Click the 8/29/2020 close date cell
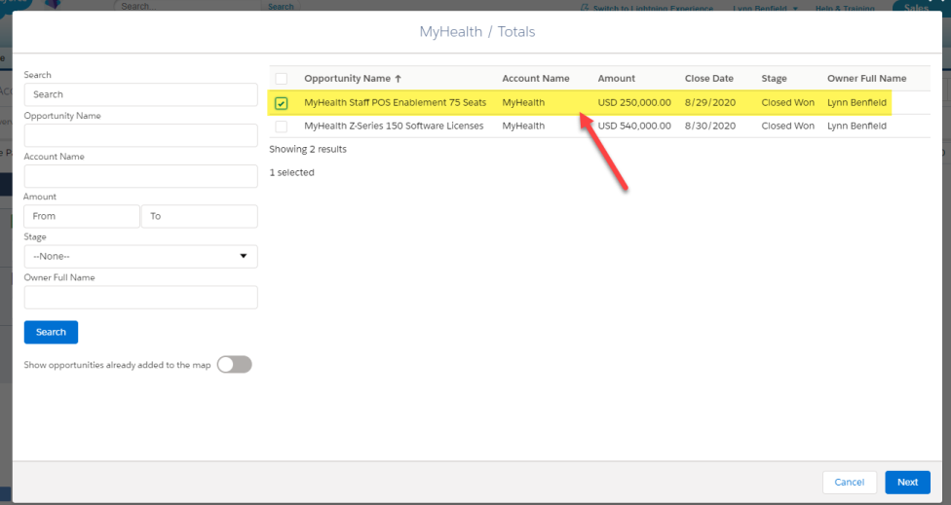Image resolution: width=951 pixels, height=505 pixels. click(710, 103)
